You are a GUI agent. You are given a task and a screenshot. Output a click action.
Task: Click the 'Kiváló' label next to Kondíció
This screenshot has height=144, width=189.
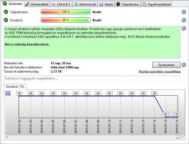click(x=97, y=20)
